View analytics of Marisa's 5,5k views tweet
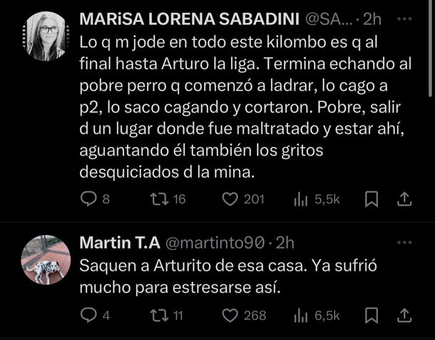The width and height of the screenshot is (435, 340). (x=300, y=199)
